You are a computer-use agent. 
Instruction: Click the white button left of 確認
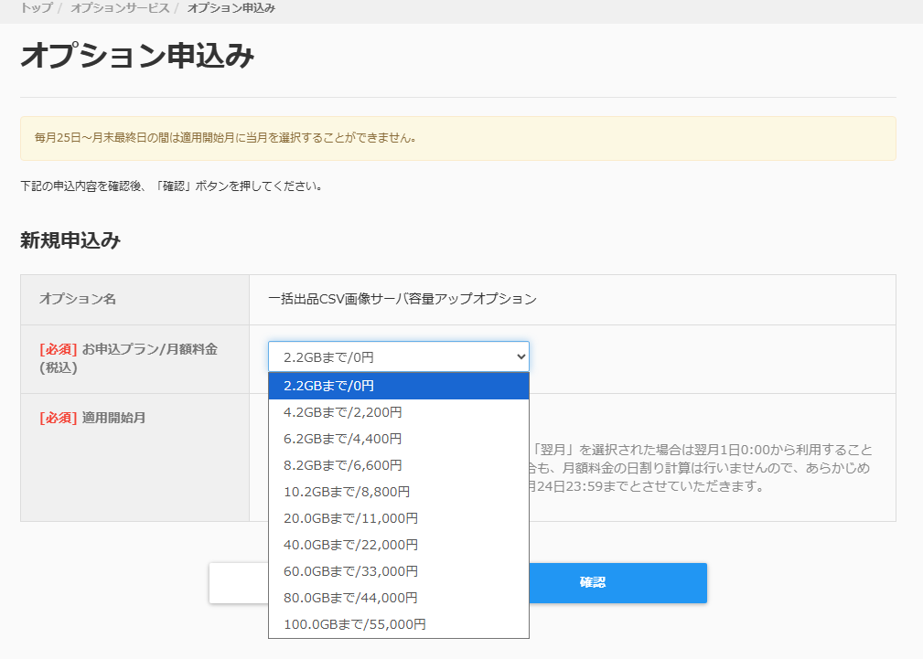tap(239, 583)
